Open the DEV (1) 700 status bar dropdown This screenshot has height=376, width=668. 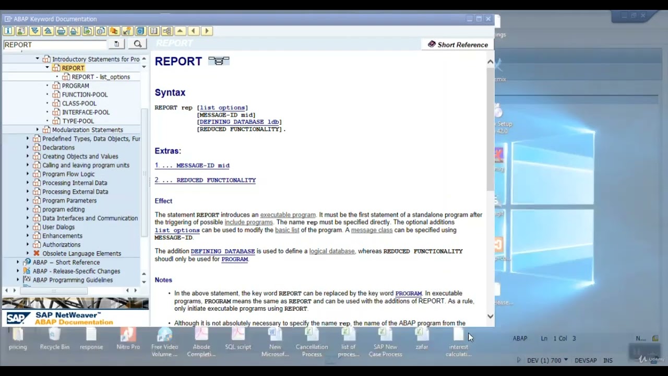click(x=566, y=360)
